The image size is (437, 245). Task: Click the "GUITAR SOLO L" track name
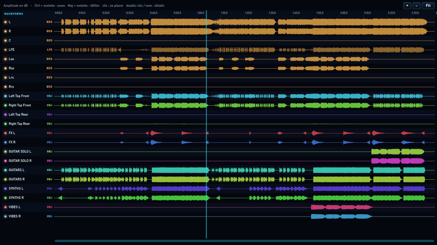click(x=20, y=152)
